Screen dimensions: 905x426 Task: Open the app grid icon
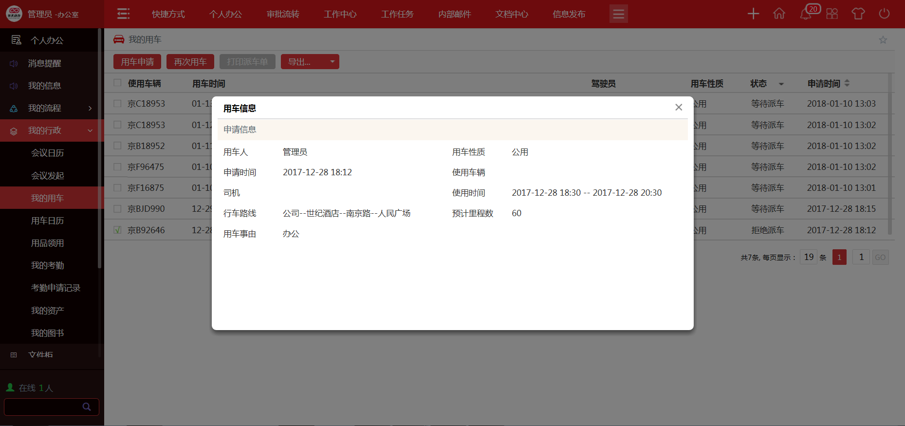coord(832,14)
